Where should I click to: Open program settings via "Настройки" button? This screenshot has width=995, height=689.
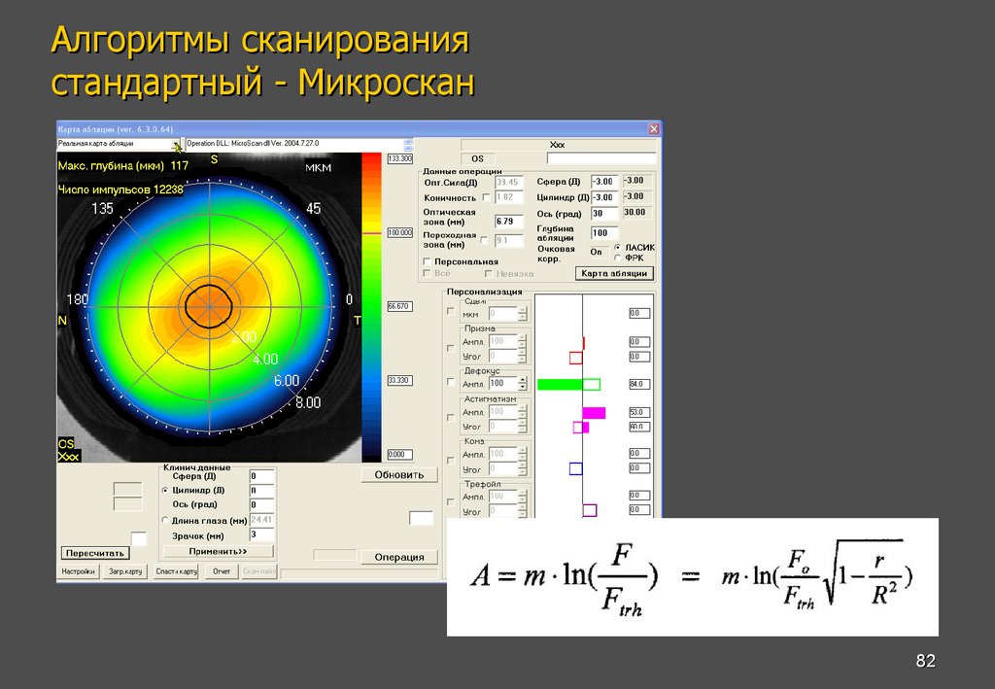78,571
